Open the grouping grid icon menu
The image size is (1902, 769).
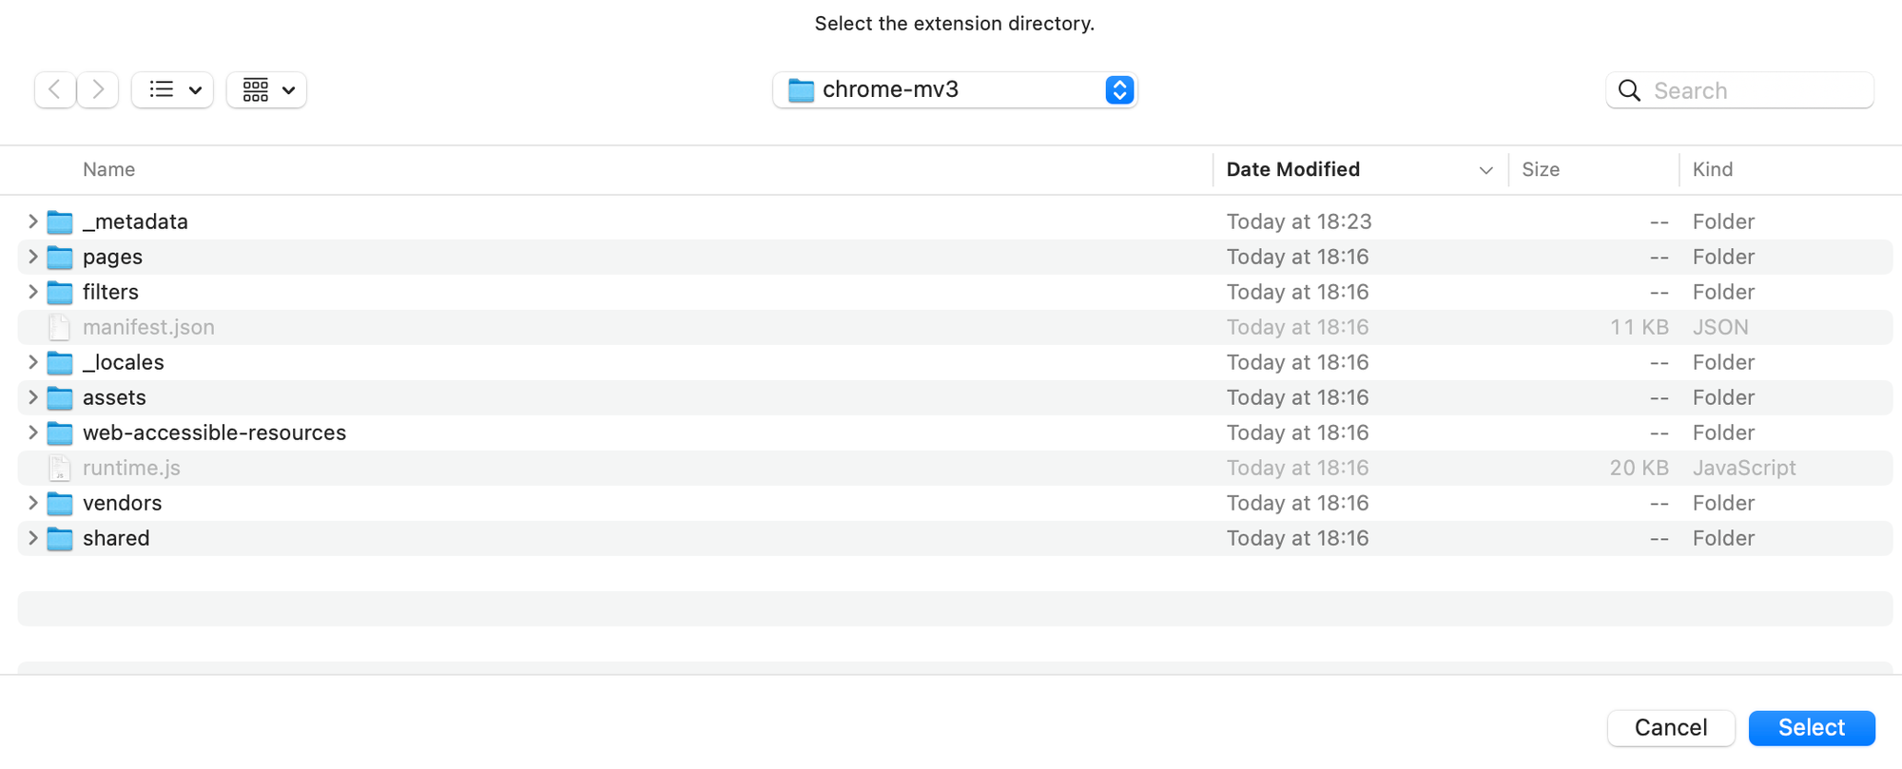click(266, 90)
